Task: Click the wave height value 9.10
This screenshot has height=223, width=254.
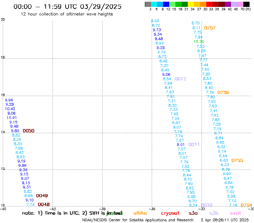Action: [30, 200]
